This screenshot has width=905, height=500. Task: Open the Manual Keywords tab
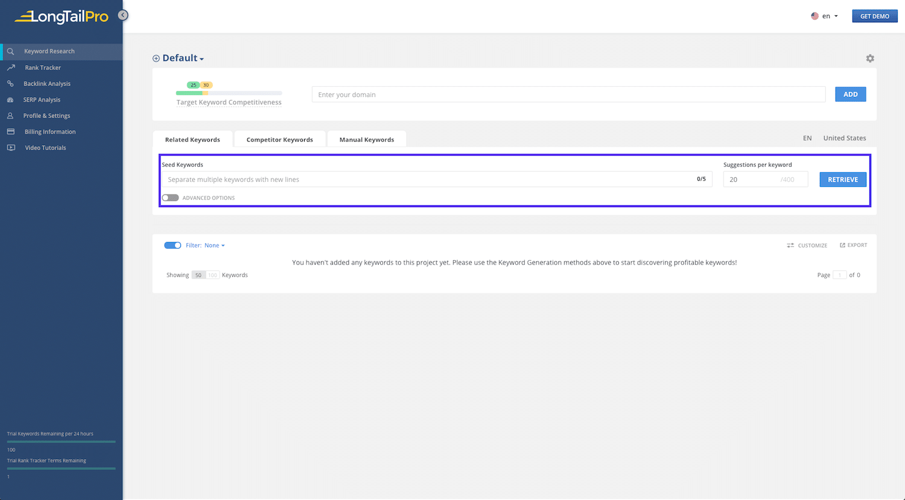[x=366, y=139]
